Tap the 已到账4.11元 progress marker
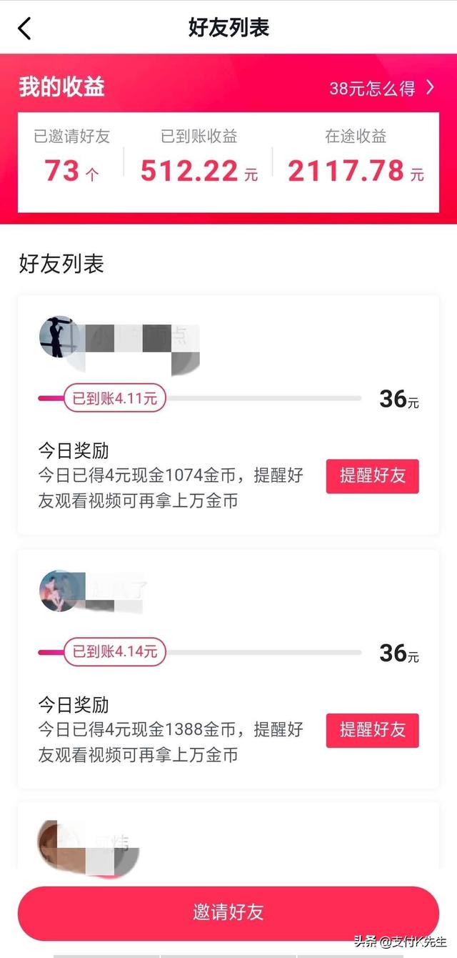Viewport: 457px width, 958px height. coord(115,398)
